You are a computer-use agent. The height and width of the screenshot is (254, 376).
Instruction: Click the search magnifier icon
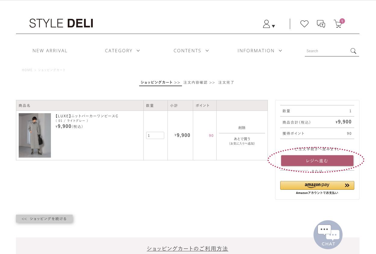click(353, 51)
